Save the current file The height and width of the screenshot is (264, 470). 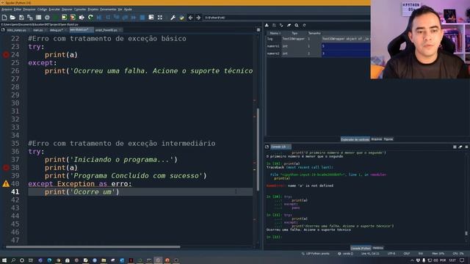(21, 18)
